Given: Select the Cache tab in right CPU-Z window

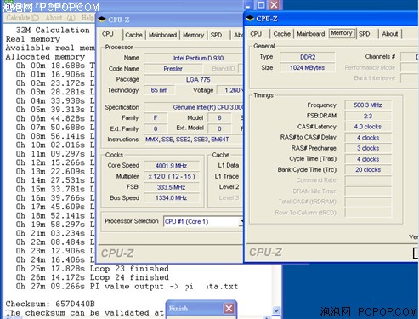Looking at the screenshot, I should pyautogui.click(x=282, y=34).
